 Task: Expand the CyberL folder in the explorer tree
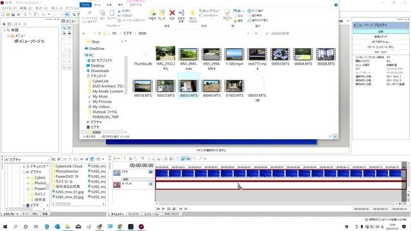28,178
